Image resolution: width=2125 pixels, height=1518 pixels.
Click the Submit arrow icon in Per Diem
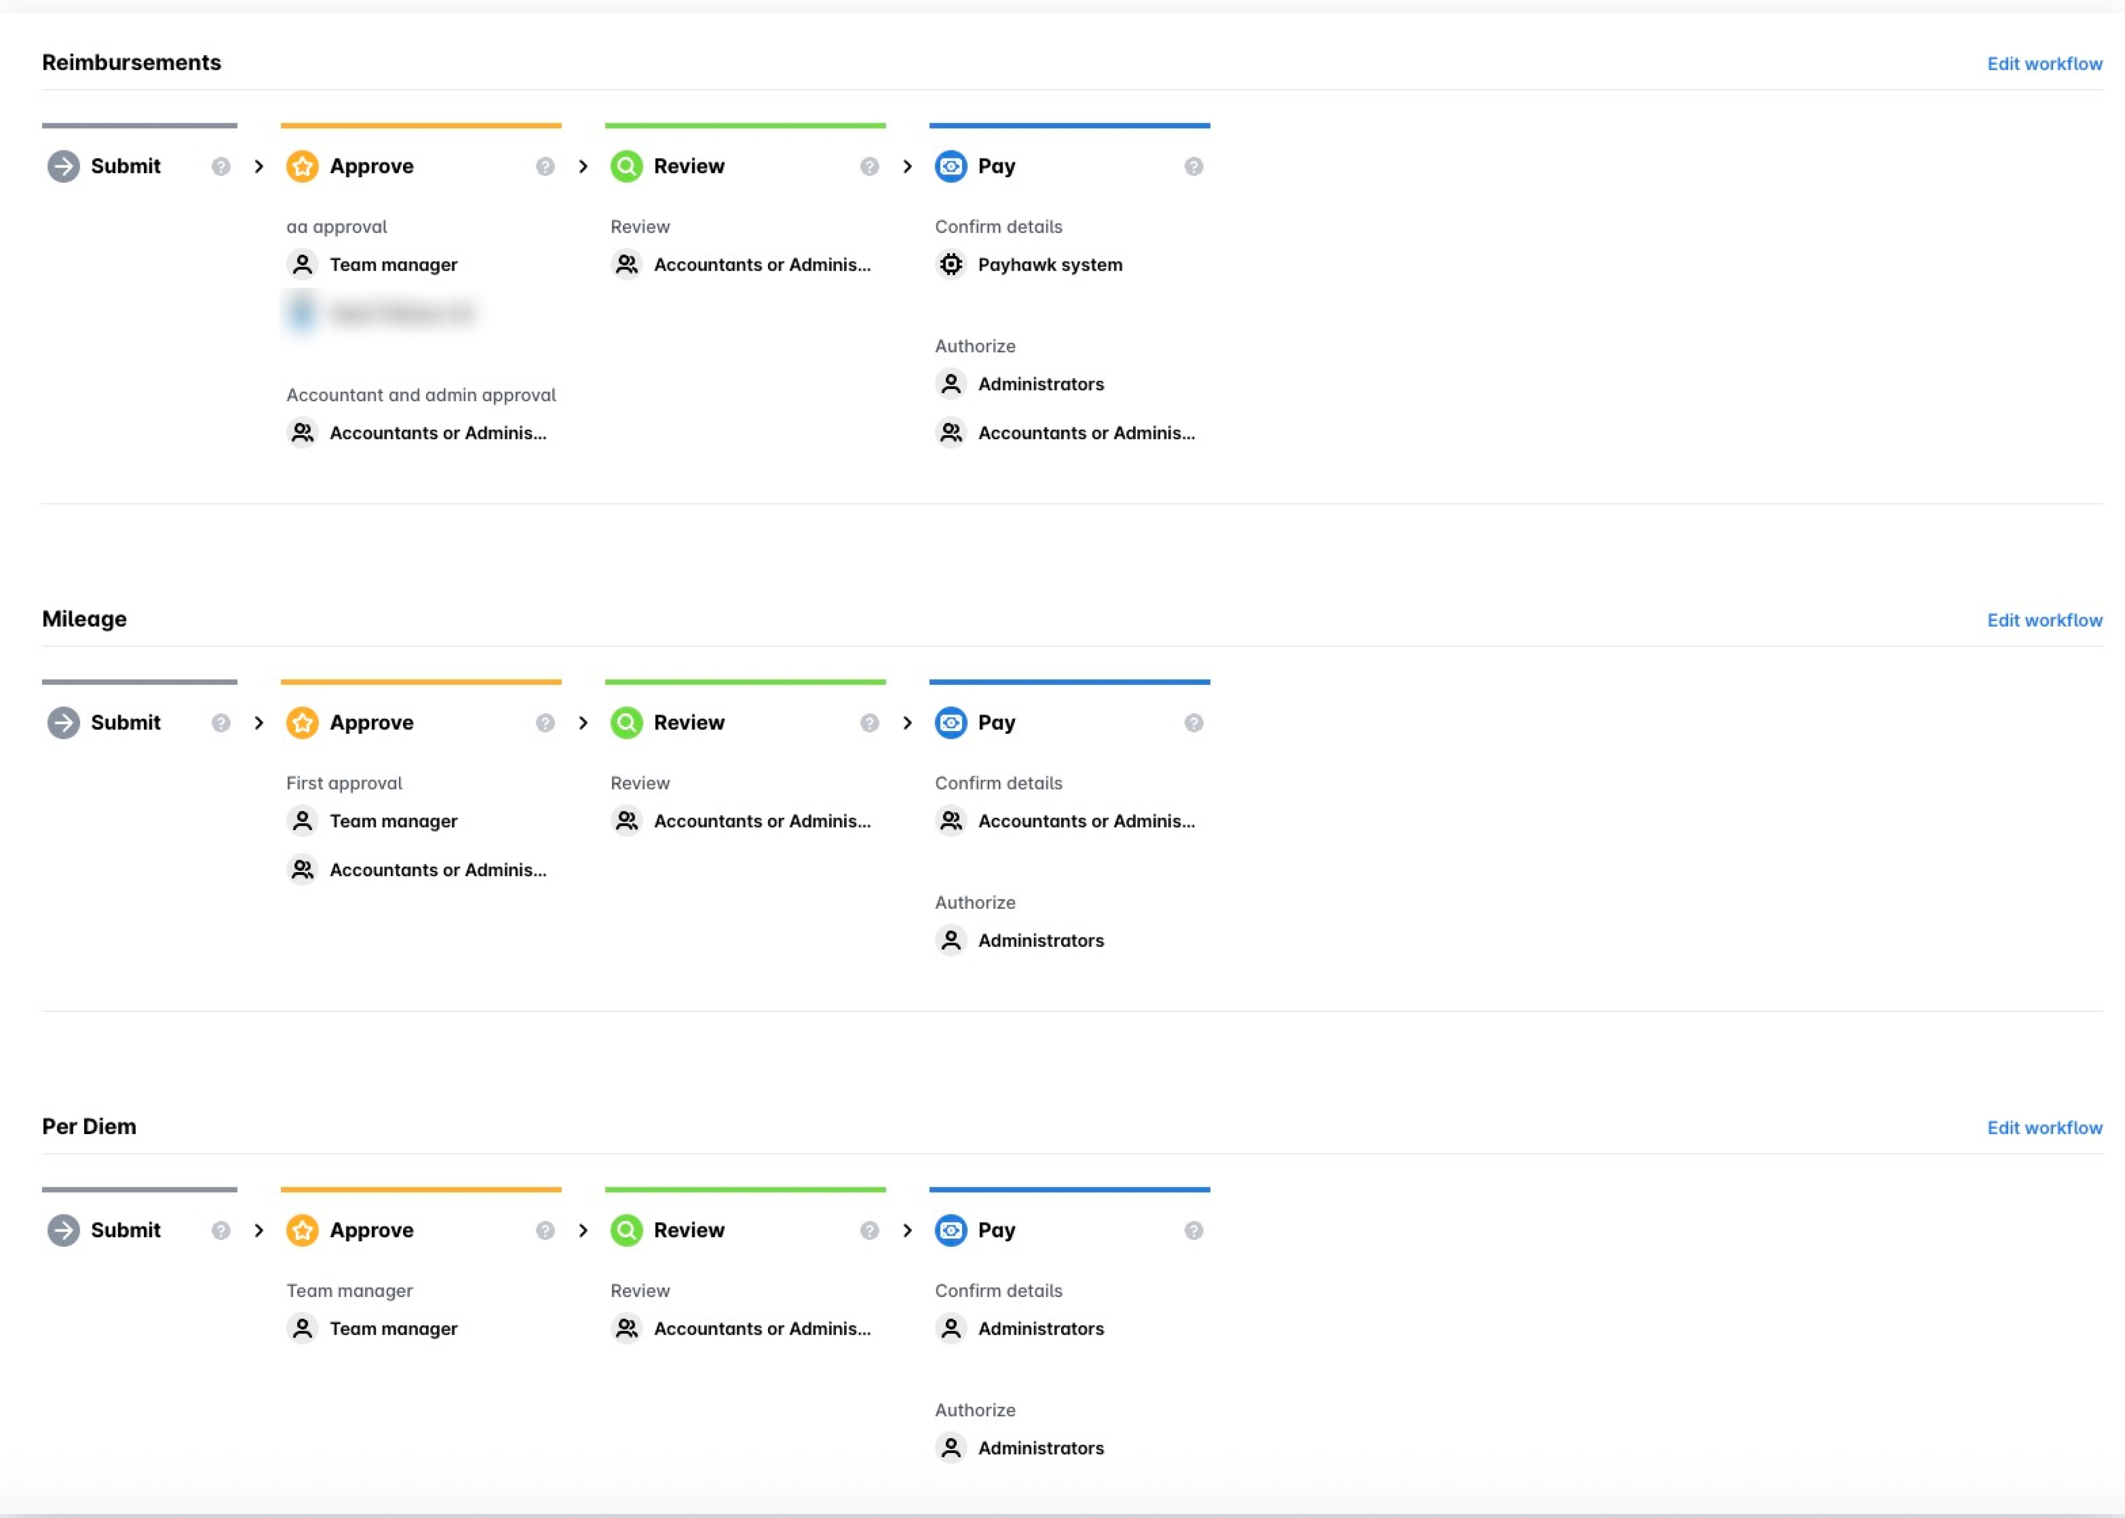point(64,1230)
